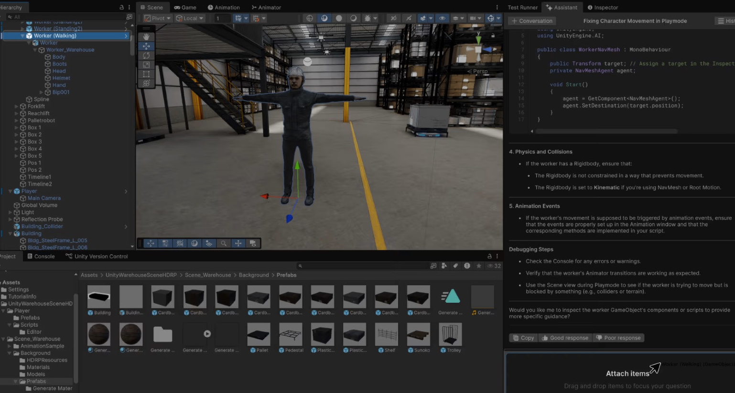Switch to the Game tab

[185, 7]
